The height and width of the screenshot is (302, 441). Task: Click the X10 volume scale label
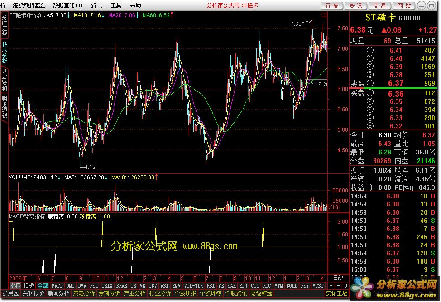click(x=333, y=207)
